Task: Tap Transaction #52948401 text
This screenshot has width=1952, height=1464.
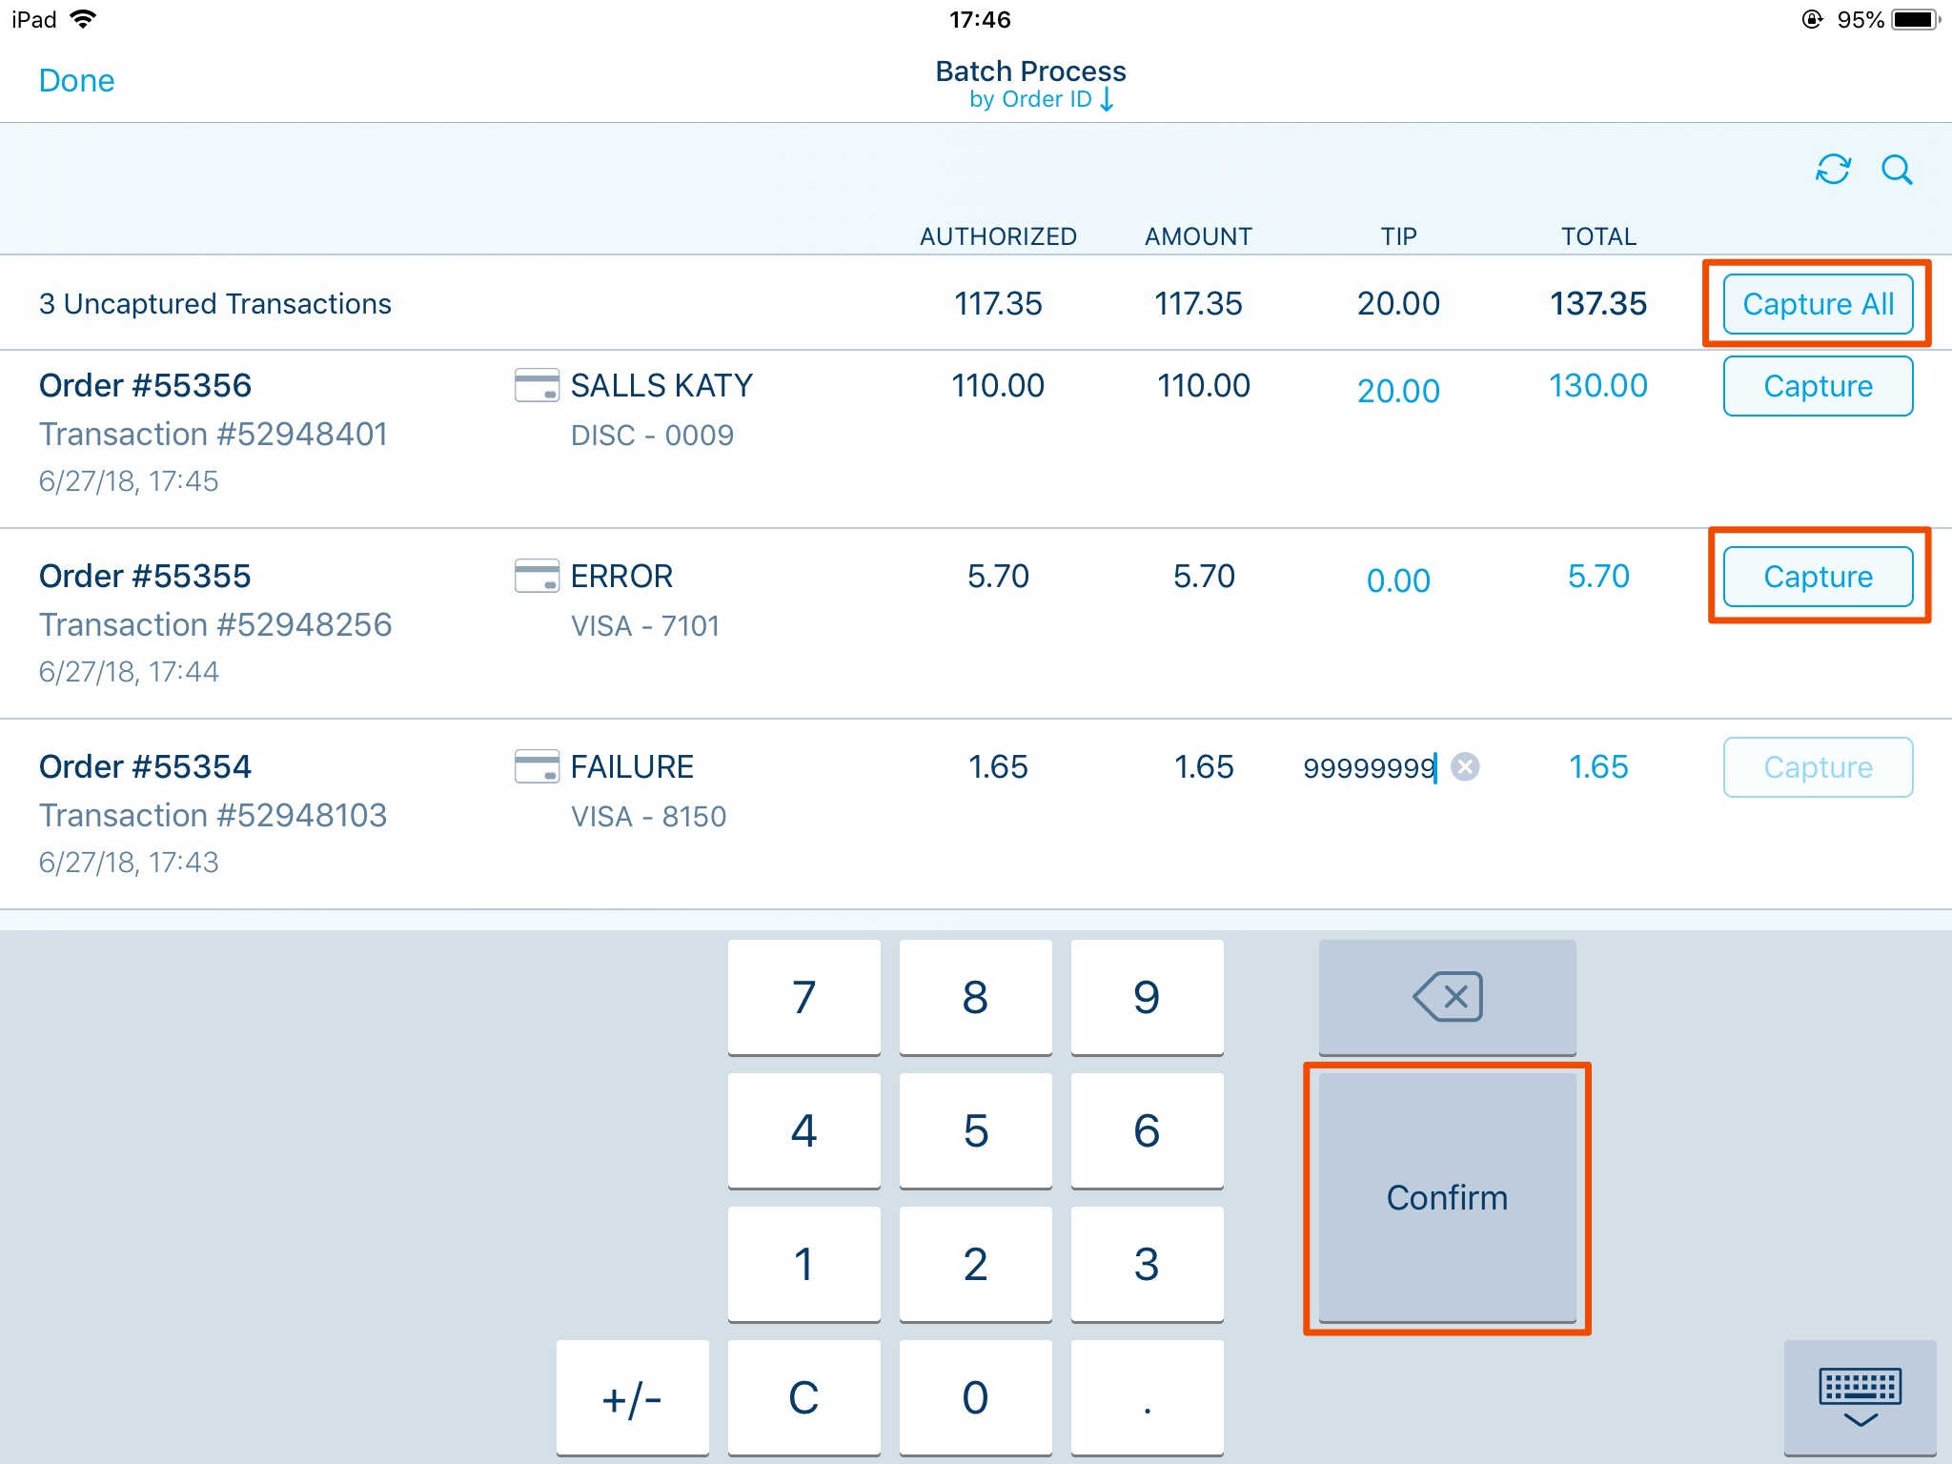Action: [x=213, y=435]
